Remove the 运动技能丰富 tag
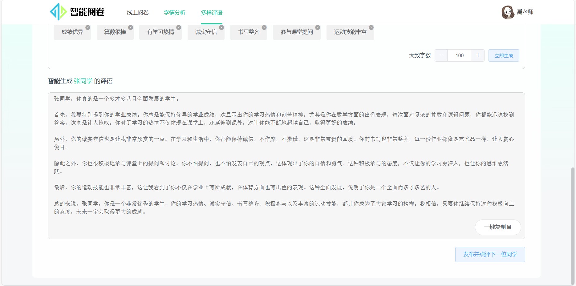This screenshot has height=286, width=576. pos(372,27)
